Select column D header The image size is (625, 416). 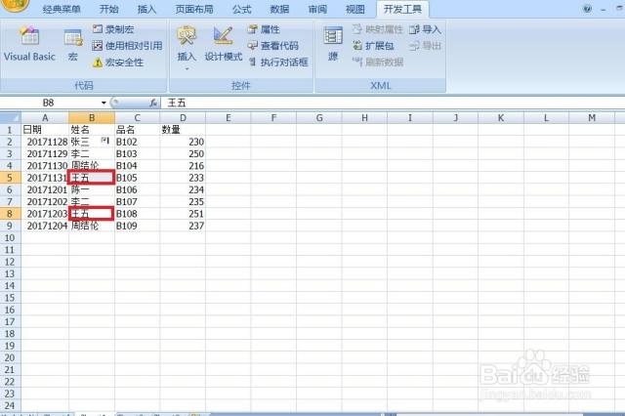182,118
